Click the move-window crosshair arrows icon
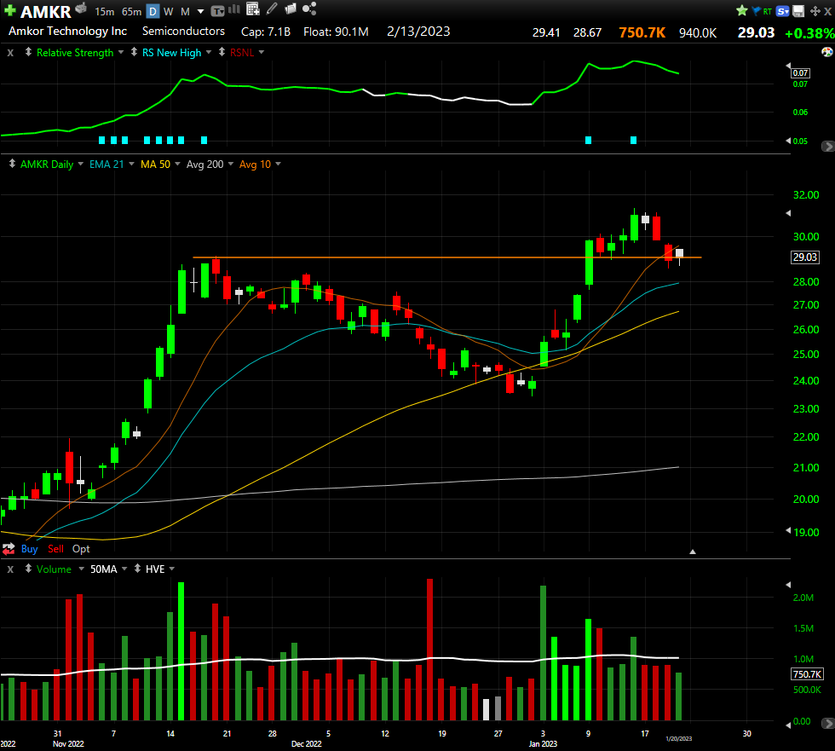This screenshot has height=751, width=835. click(815, 11)
